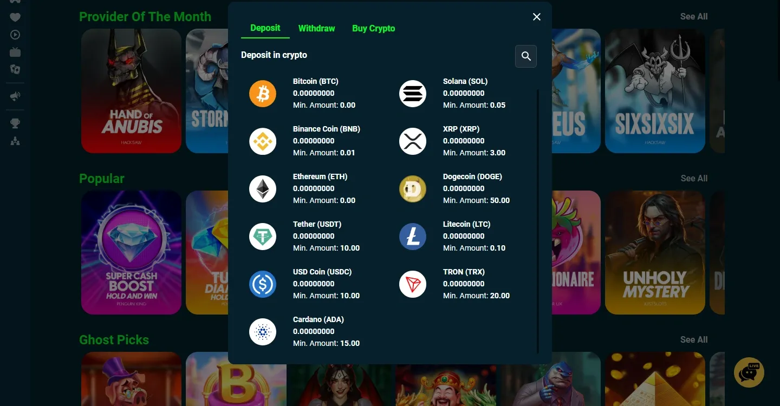780x406 pixels.
Task: Click the Bitcoin (BTC) label
Action: click(316, 81)
